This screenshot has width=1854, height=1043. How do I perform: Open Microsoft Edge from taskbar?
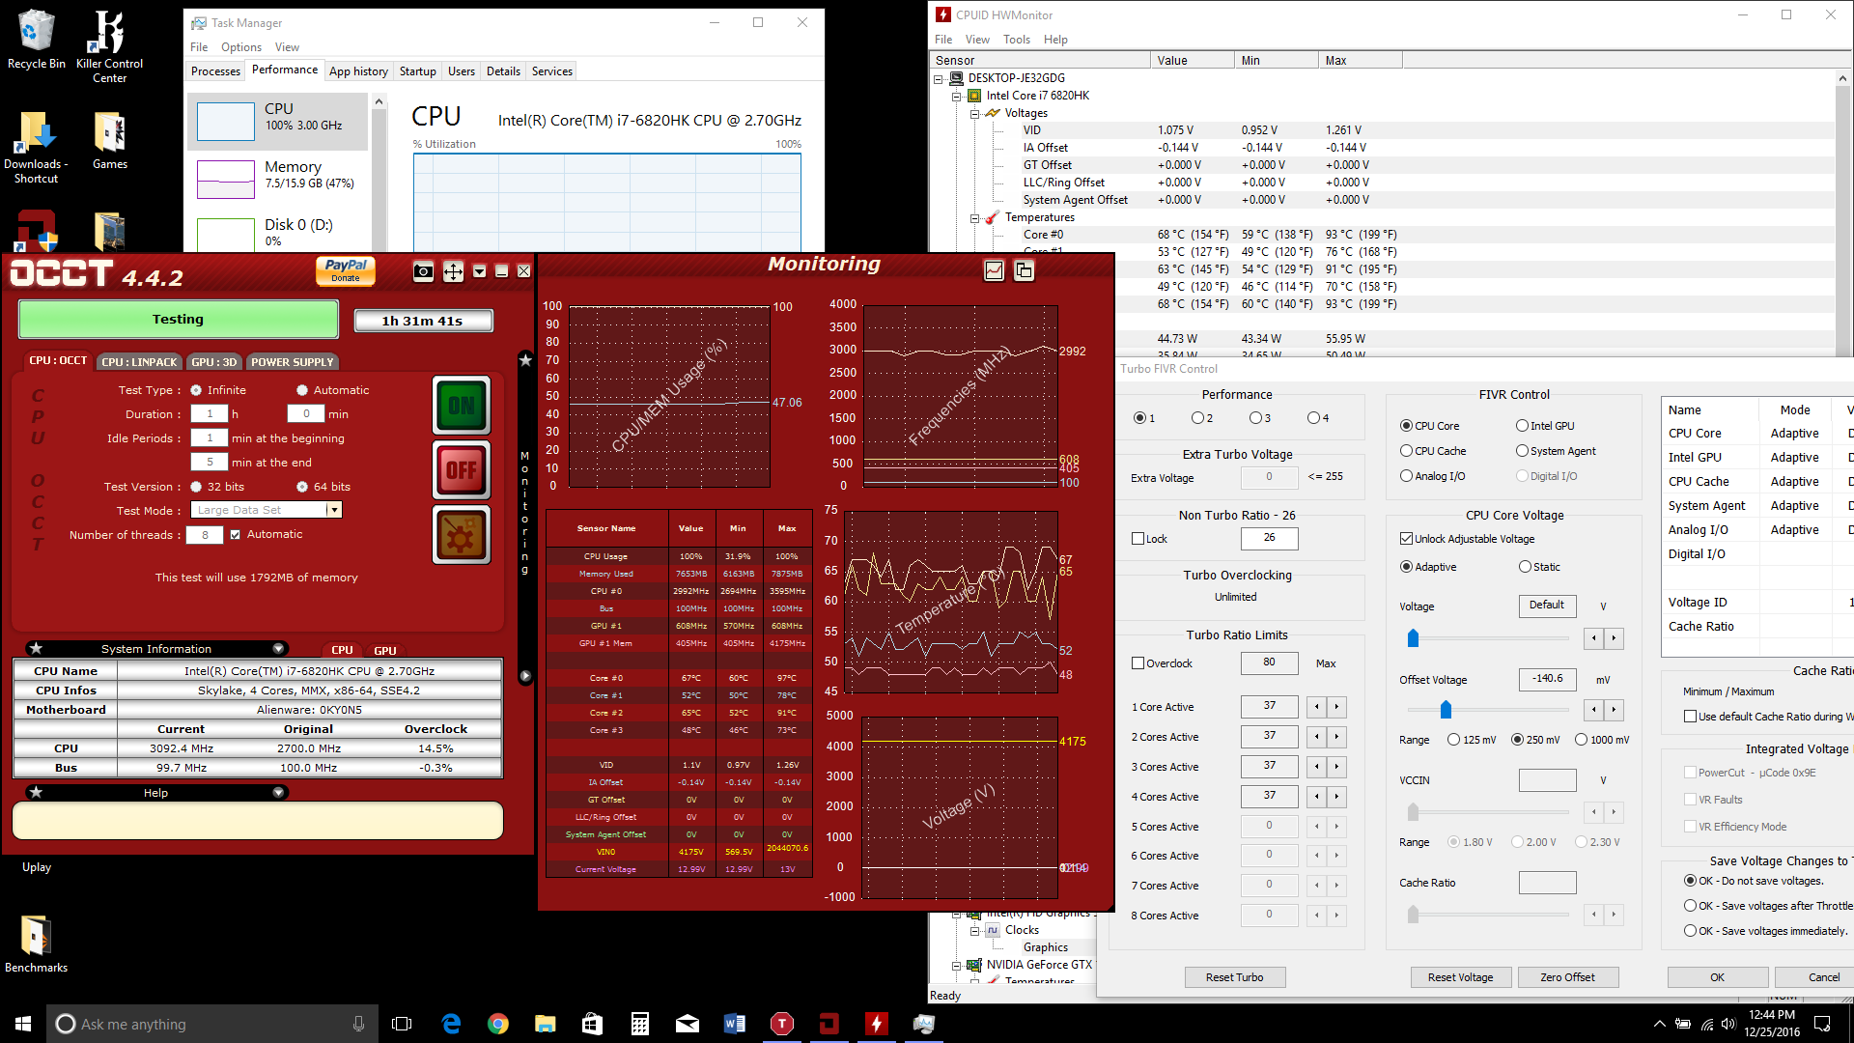[x=451, y=1024]
